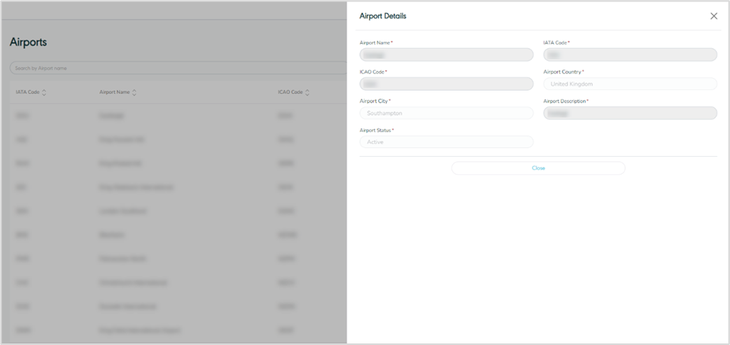Click into the Airport Description field
Image resolution: width=730 pixels, height=345 pixels.
click(630, 113)
